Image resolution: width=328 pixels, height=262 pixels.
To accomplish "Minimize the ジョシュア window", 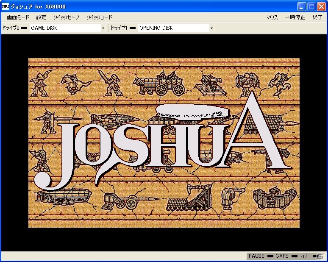I will tap(301, 7).
